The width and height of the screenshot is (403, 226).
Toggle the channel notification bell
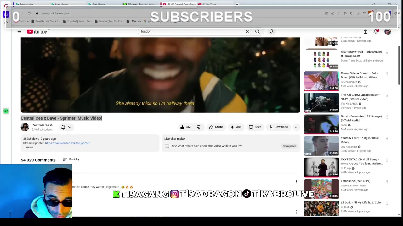63,127
